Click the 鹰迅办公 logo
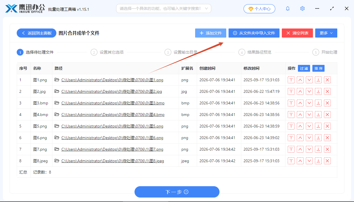 (x=25, y=8)
